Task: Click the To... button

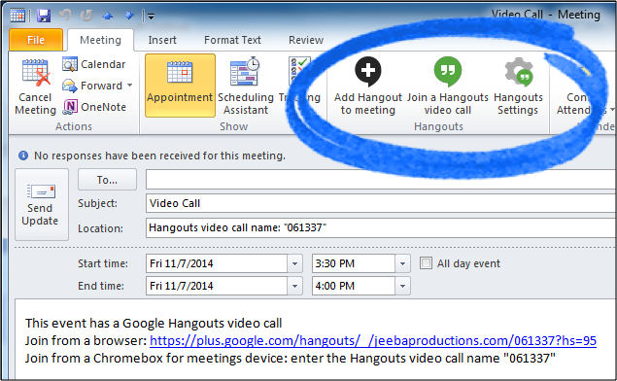Action: (x=107, y=180)
